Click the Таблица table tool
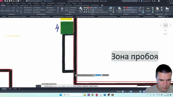 72,12
